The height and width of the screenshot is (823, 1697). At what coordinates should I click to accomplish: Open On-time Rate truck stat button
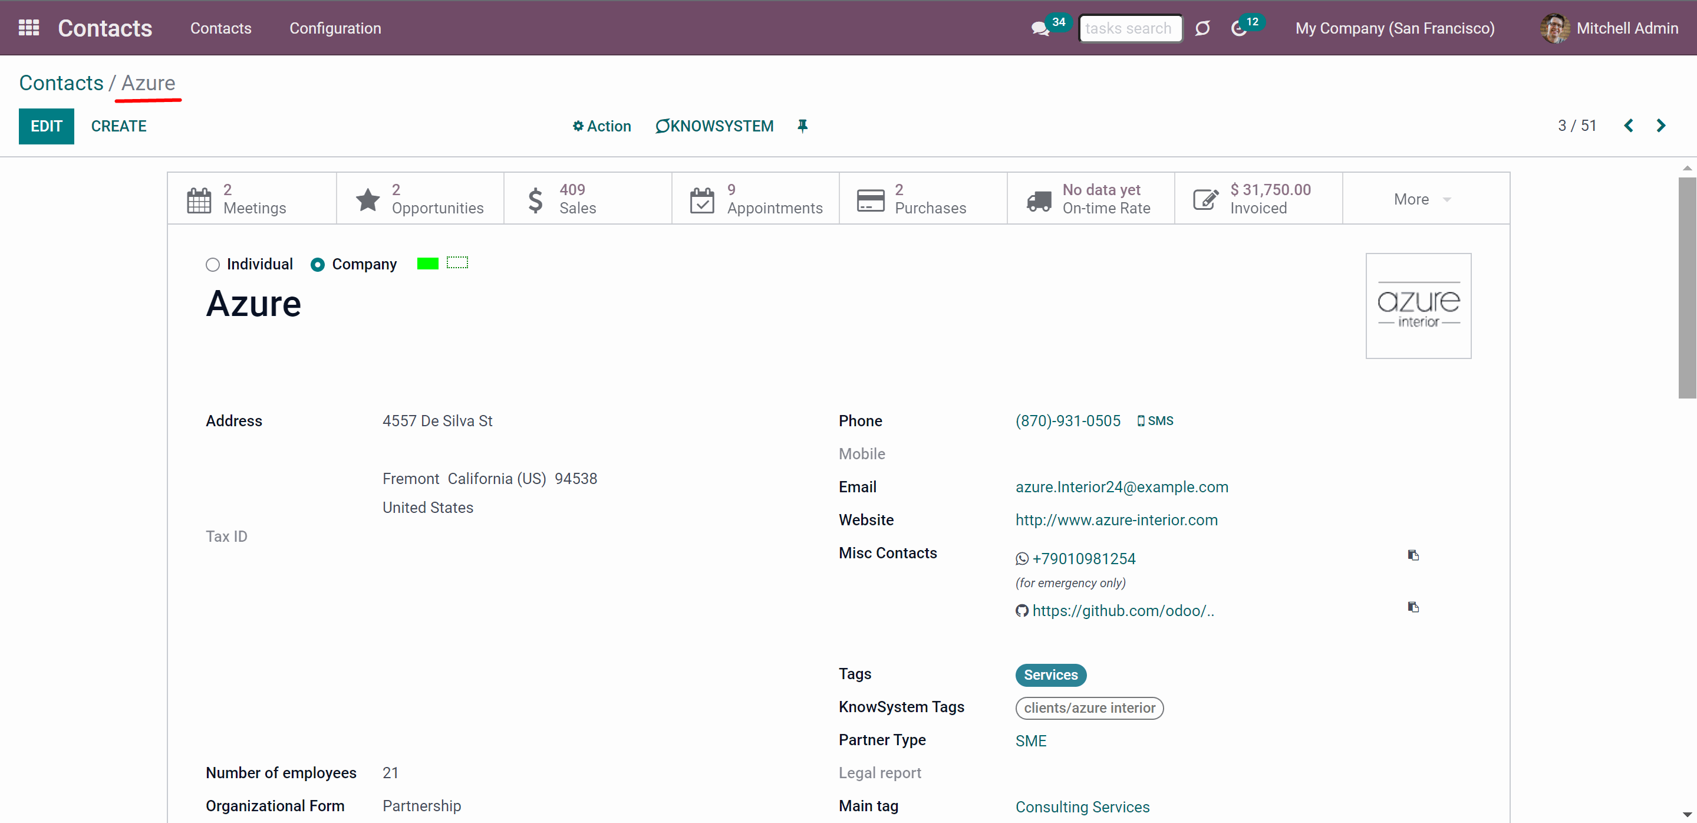coord(1091,199)
